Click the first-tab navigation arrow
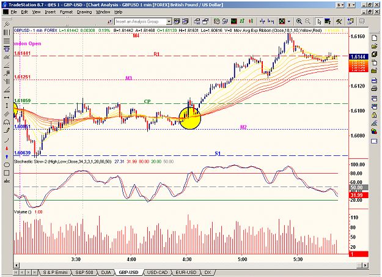This screenshot has width=382, height=277. coord(16,272)
